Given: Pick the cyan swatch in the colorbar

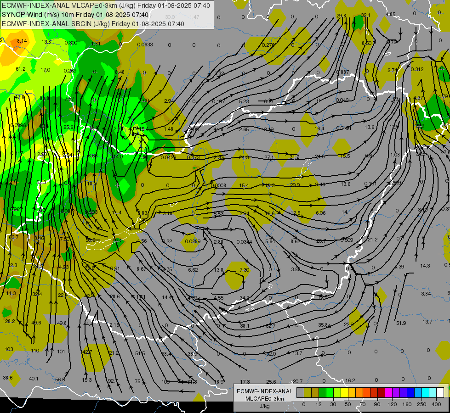Looking at the screenshot, I should click(425, 392).
